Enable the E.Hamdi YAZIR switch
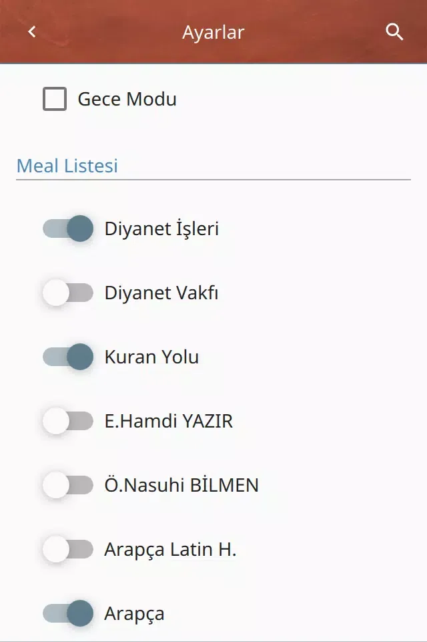 (x=68, y=421)
